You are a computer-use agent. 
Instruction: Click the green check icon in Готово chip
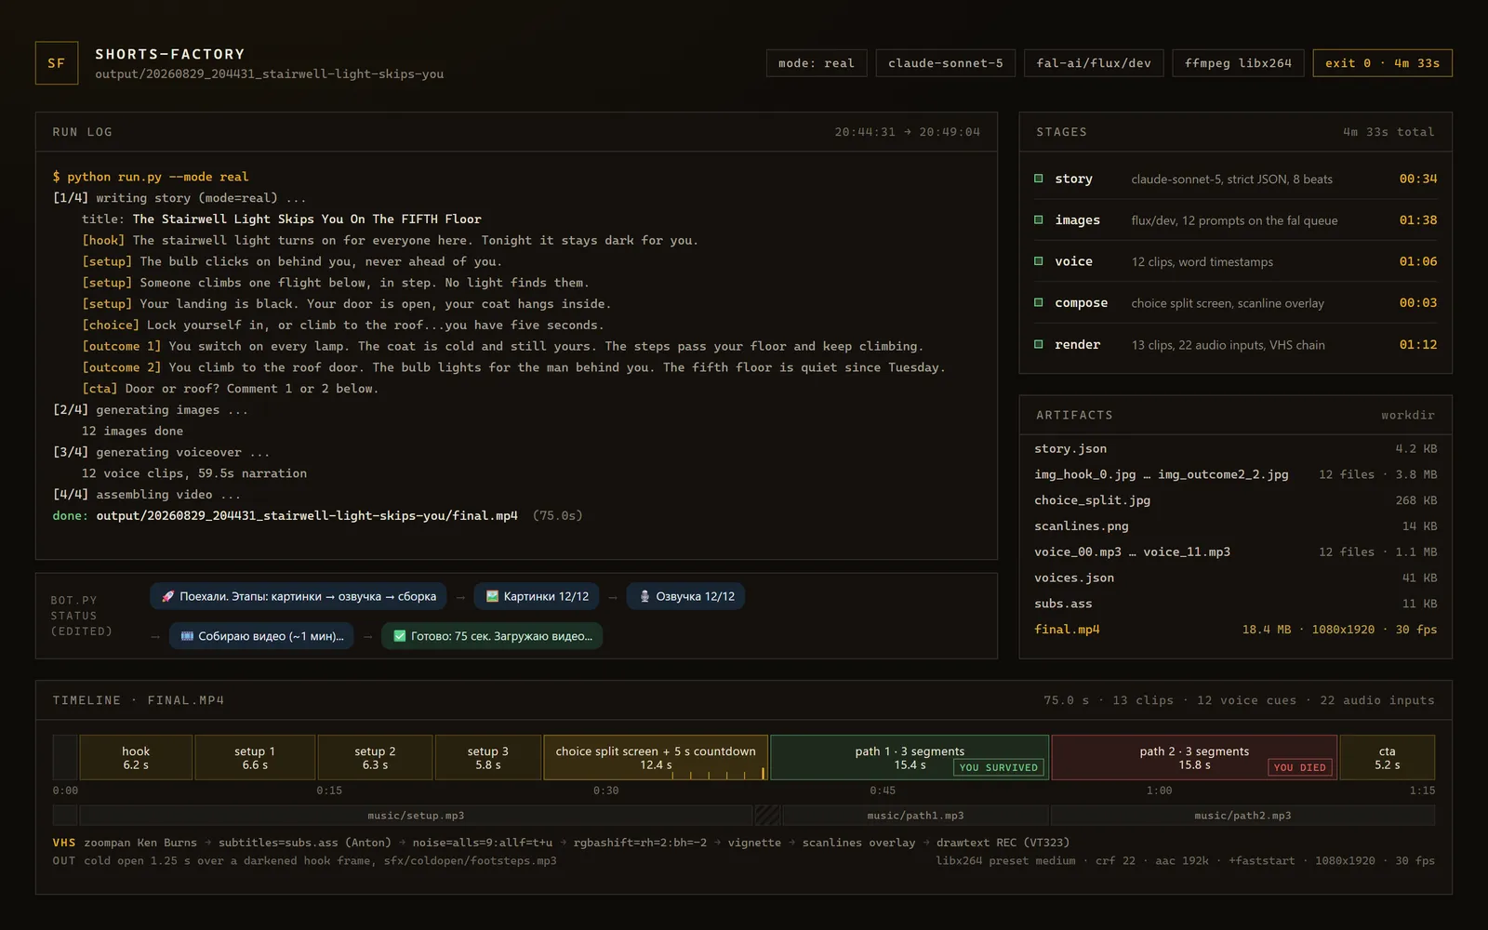400,636
